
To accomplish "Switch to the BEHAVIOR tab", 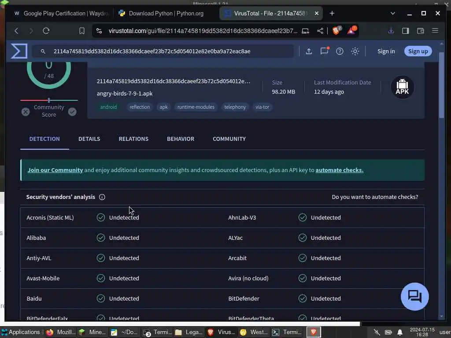I will click(x=181, y=139).
